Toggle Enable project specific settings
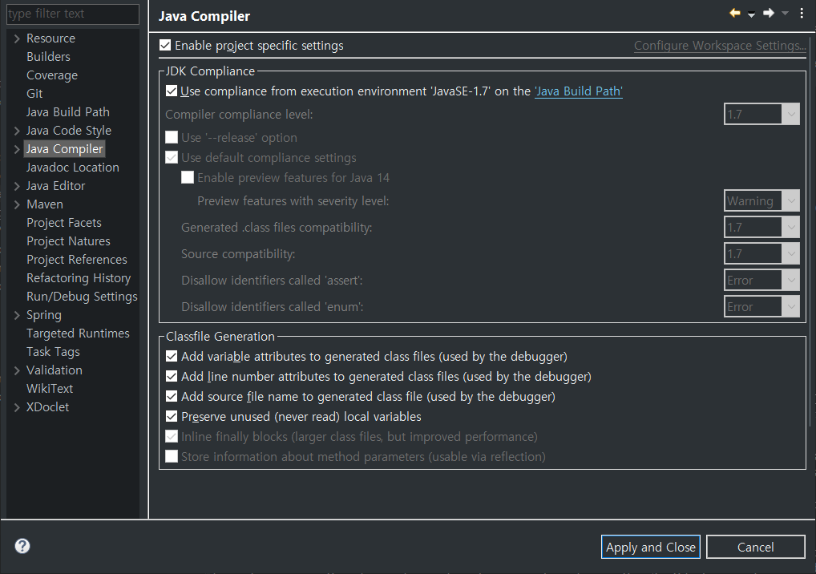The width and height of the screenshot is (816, 574). (x=165, y=45)
